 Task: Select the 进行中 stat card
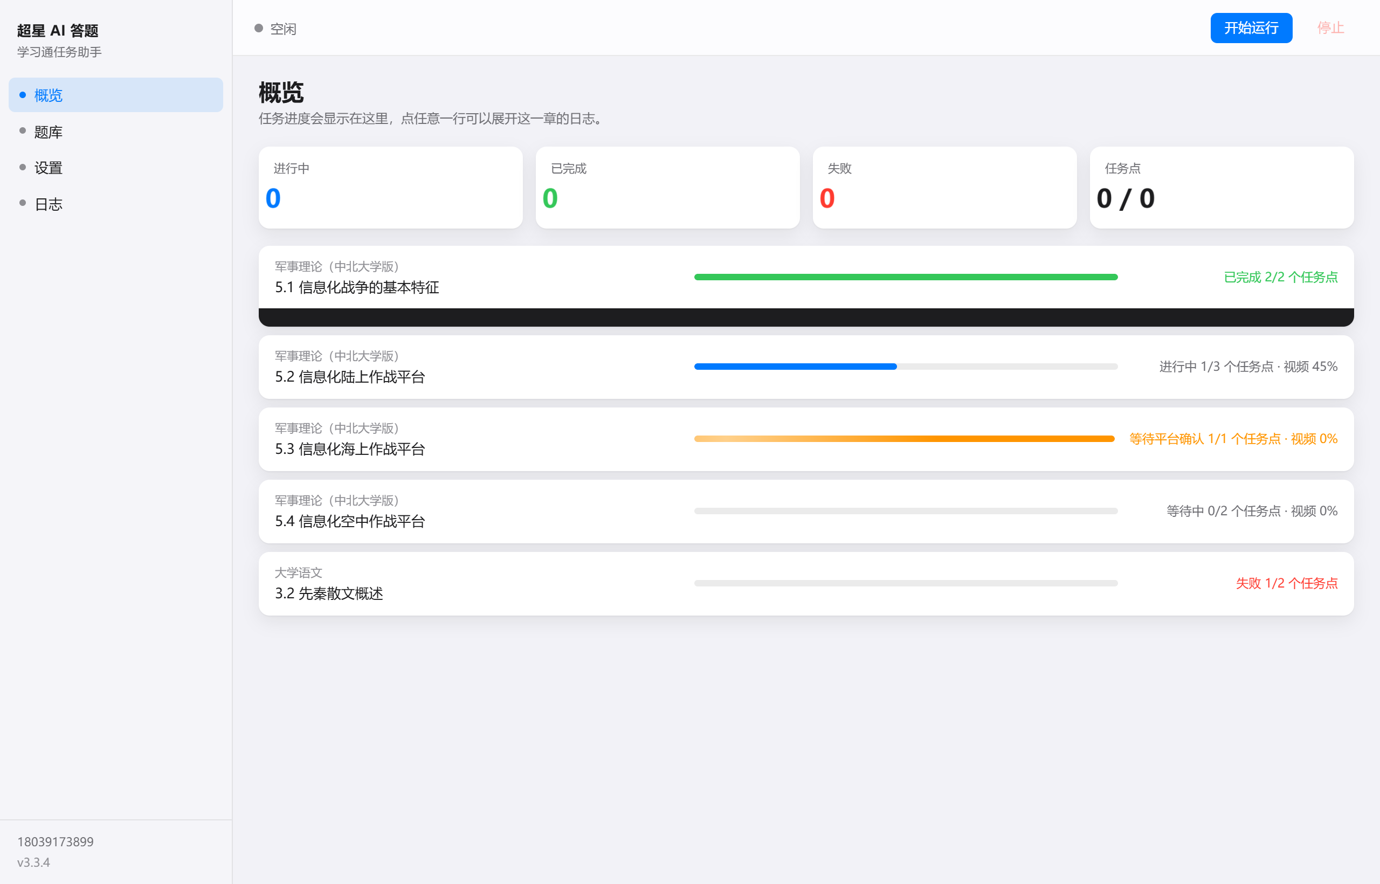coord(390,188)
